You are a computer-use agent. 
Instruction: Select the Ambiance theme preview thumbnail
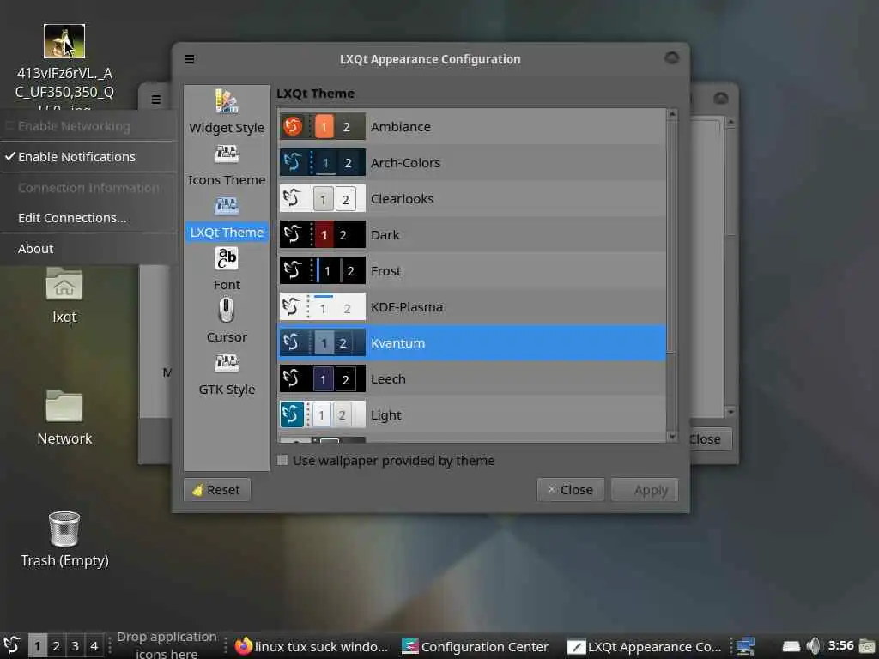[323, 127]
